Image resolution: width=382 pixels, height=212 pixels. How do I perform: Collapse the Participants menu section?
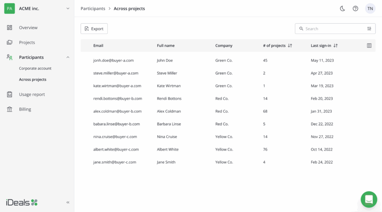pos(68,57)
